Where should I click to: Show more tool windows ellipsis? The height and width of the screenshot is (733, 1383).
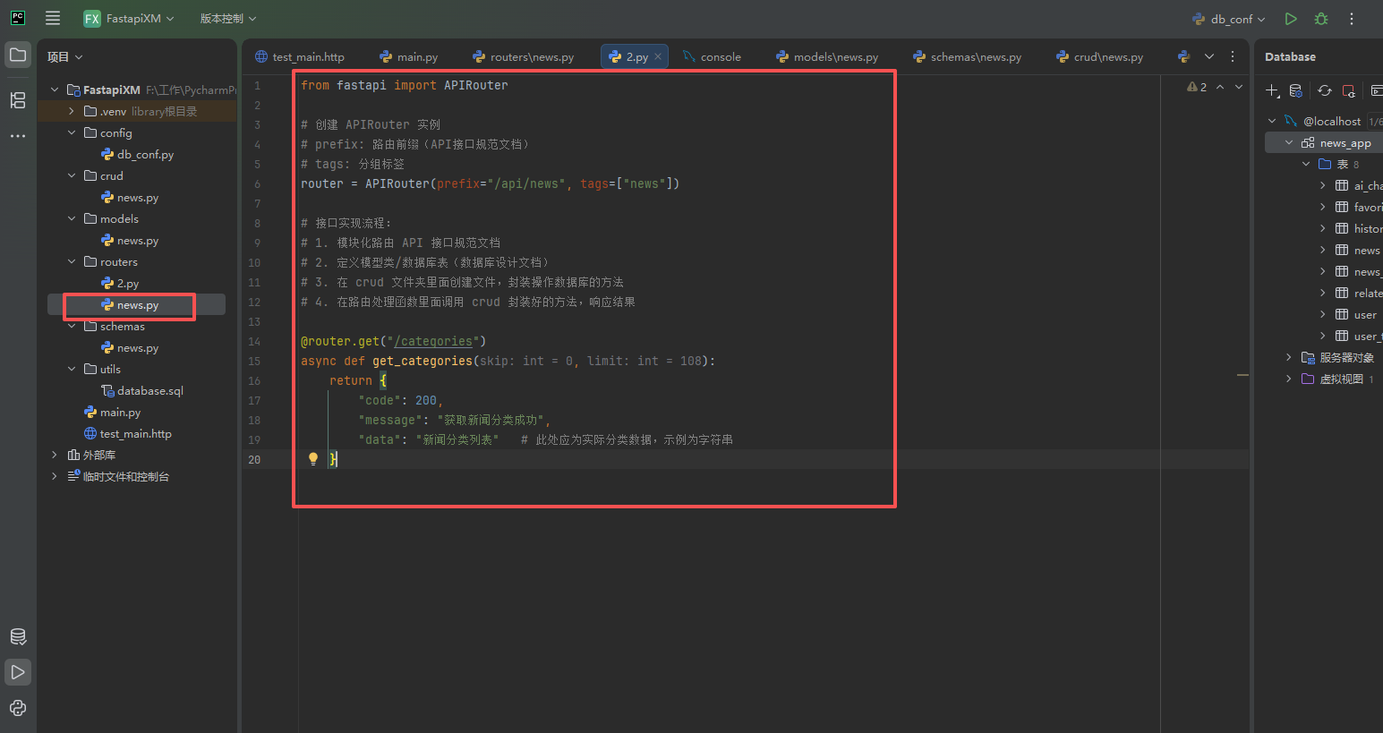point(18,136)
